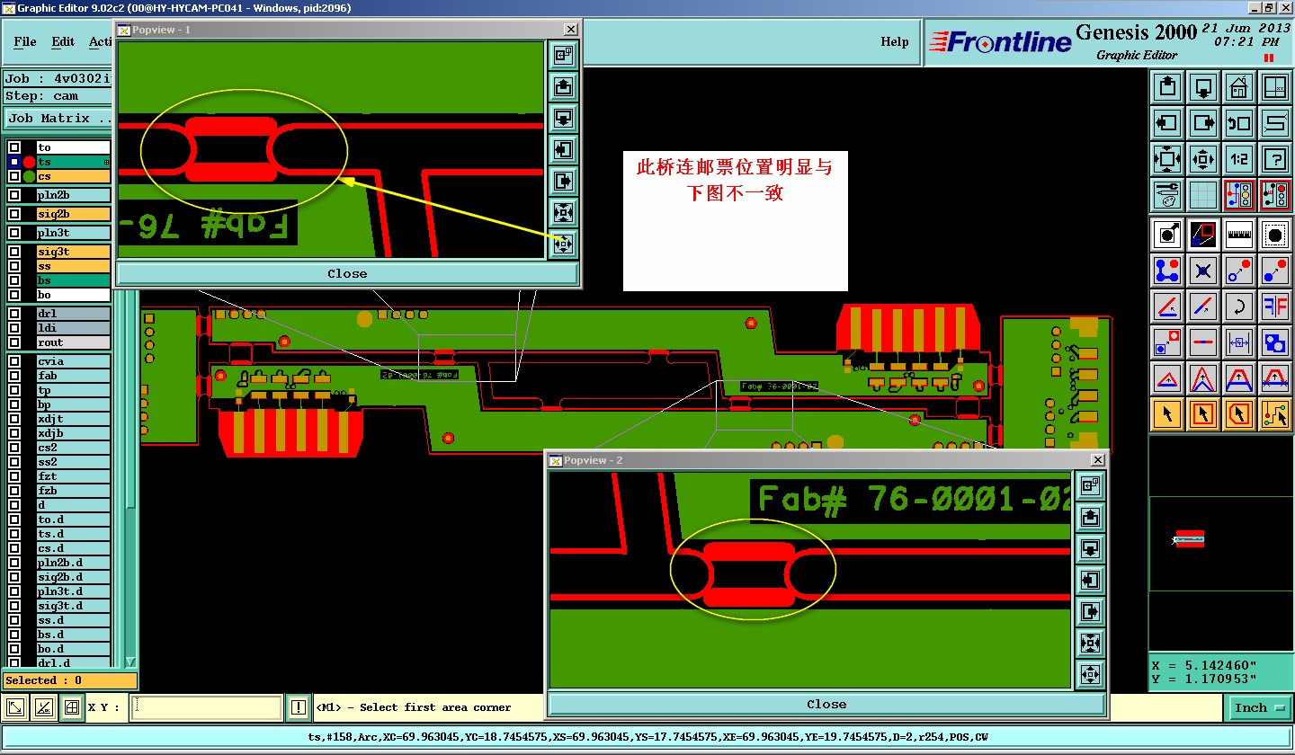Open the tools and palette icon
This screenshot has height=755, width=1295.
[1167, 195]
